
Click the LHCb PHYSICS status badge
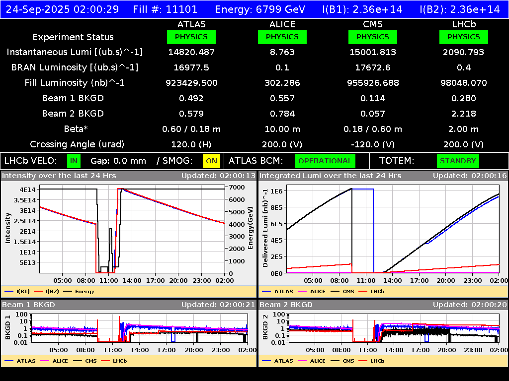pyautogui.click(x=463, y=37)
